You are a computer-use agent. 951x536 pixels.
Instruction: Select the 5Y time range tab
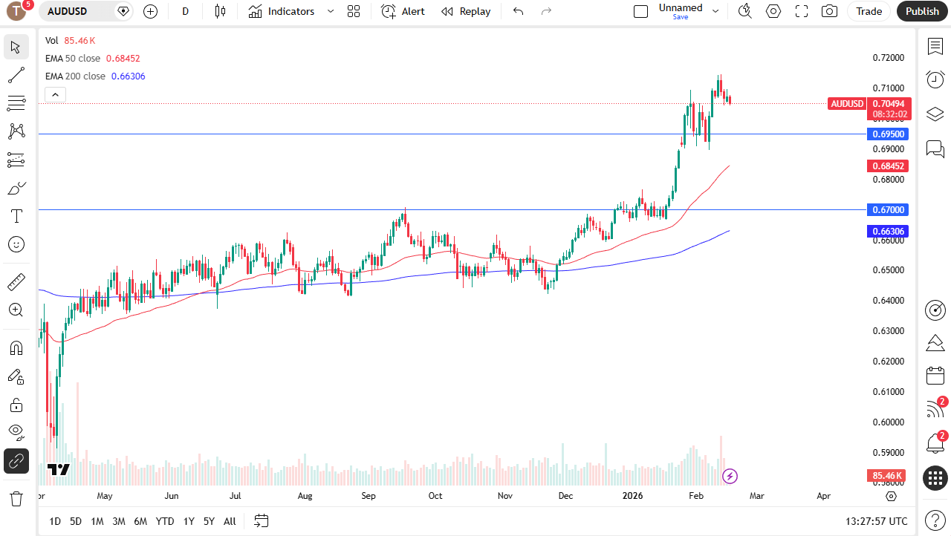[x=209, y=521]
